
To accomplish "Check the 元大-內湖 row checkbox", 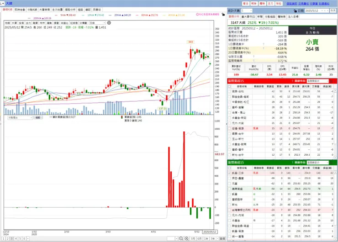I will pos(229,215).
